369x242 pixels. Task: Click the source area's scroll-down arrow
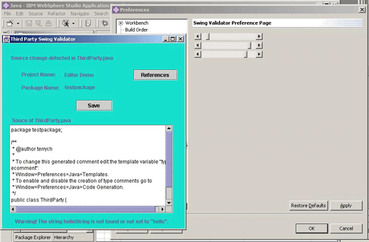pos(169,203)
